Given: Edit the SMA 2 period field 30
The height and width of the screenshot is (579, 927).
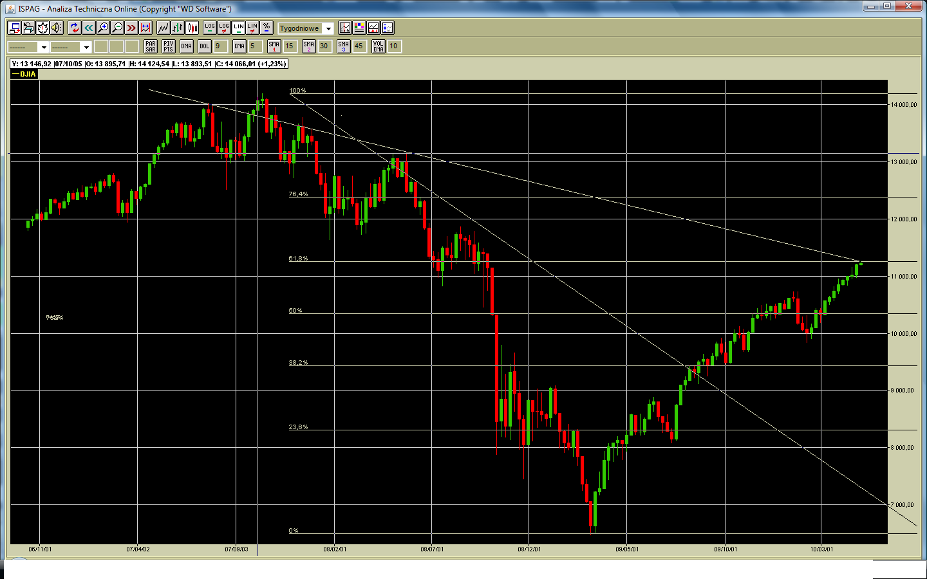Looking at the screenshot, I should pos(325,46).
